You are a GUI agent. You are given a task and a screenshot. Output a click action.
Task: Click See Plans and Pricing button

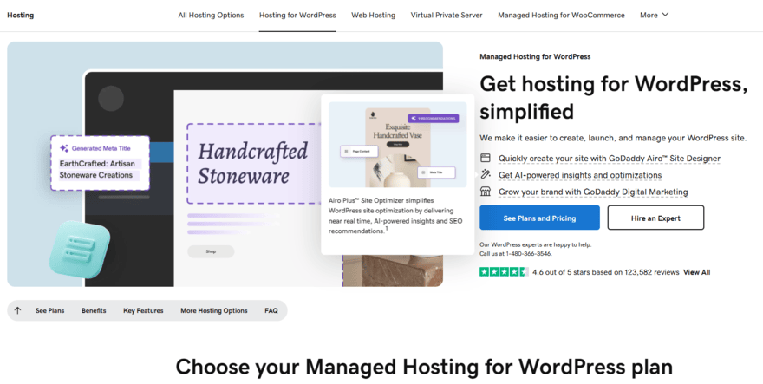tap(539, 218)
